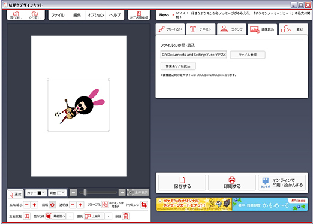The image size is (313, 224).
Task: Close the はがきデザインキット window
Action: [x=308, y=5]
